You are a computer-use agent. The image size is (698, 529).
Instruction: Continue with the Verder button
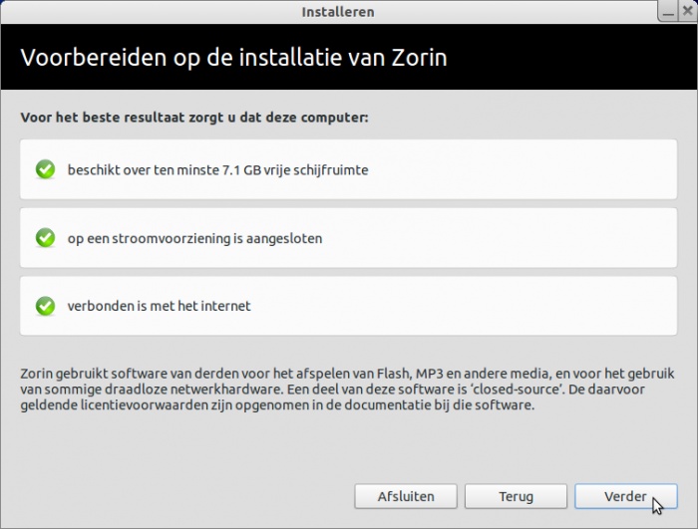tap(626, 496)
